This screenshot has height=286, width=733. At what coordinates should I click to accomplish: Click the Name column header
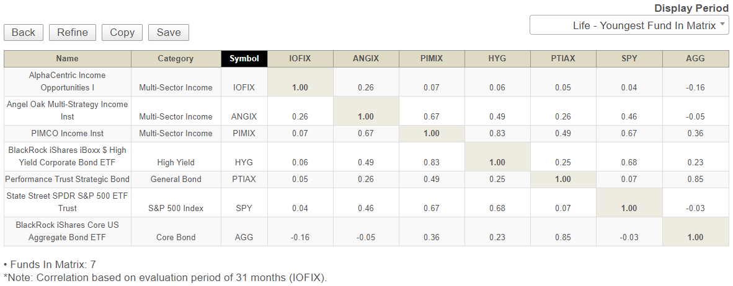click(67, 59)
